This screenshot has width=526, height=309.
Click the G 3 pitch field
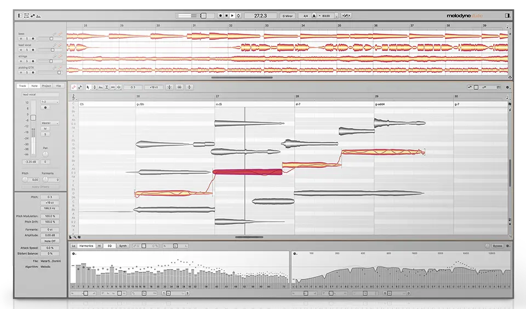pos(133,87)
